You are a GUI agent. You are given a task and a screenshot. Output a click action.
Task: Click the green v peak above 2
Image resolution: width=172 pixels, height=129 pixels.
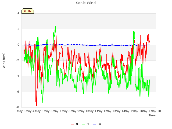[55, 27]
